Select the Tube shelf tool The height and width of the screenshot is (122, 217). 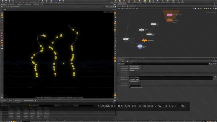click(9, 1)
